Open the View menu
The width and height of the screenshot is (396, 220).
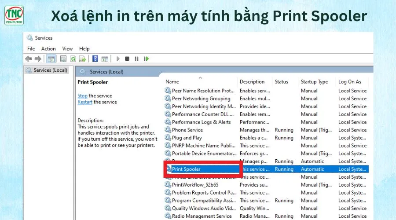coord(67,48)
